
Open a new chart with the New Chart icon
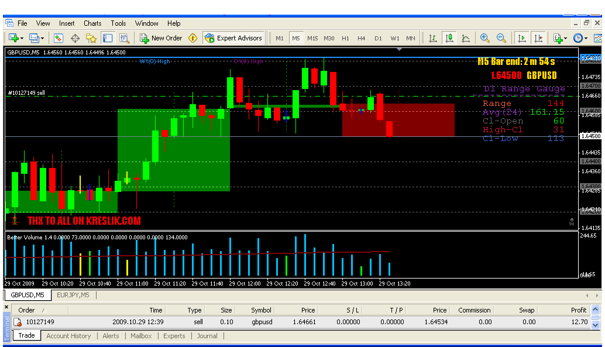14,38
